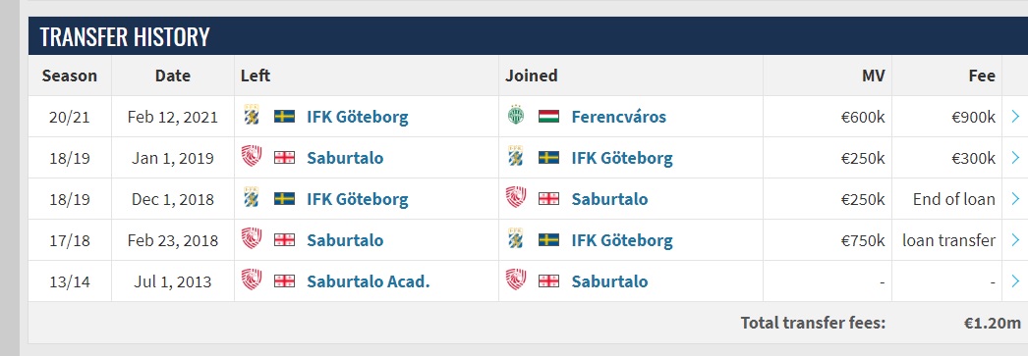The image size is (1028, 356).
Task: Click Georgia flag in Dec 1, 2018 Joined column
Action: 548,198
